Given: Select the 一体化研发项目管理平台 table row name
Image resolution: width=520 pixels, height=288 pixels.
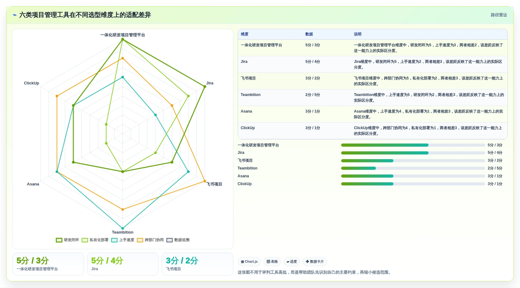Looking at the screenshot, I should [x=261, y=45].
